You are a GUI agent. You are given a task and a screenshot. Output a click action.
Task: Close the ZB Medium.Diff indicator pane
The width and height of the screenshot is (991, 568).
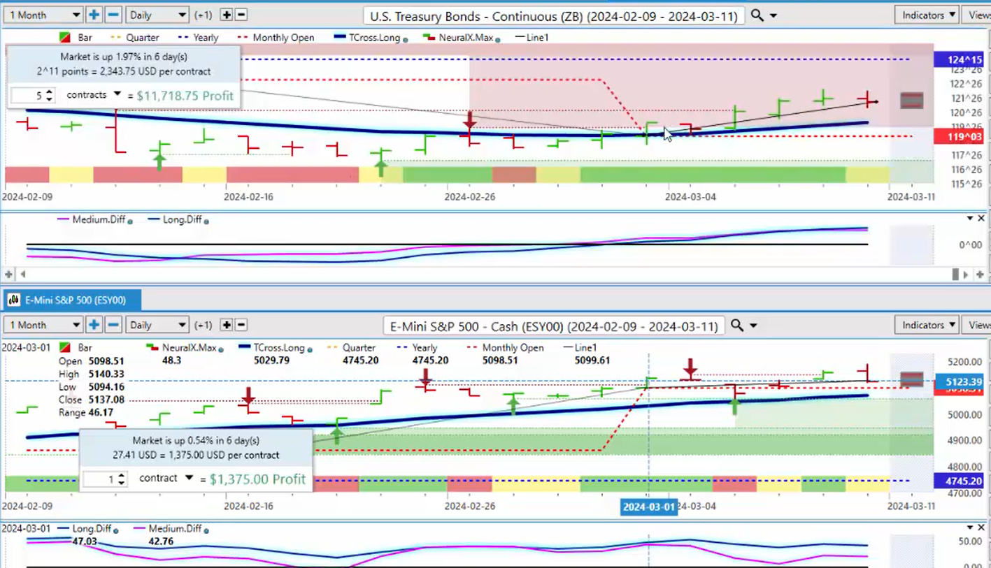981,219
